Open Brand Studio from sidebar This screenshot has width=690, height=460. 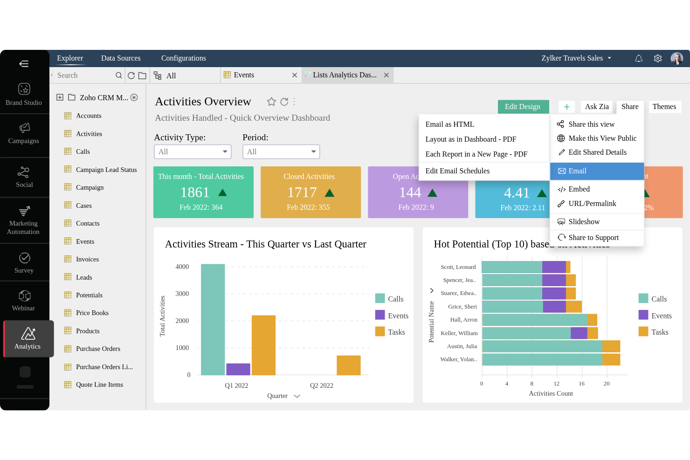pos(24,94)
